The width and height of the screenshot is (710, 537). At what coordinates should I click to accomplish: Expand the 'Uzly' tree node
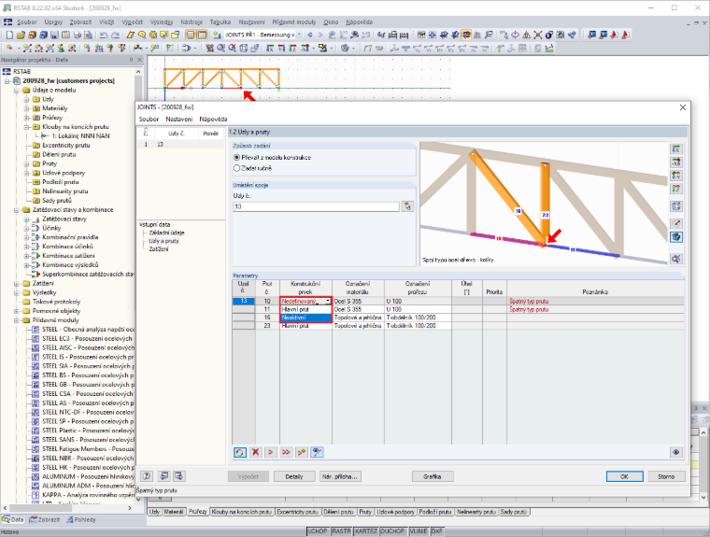(x=27, y=99)
